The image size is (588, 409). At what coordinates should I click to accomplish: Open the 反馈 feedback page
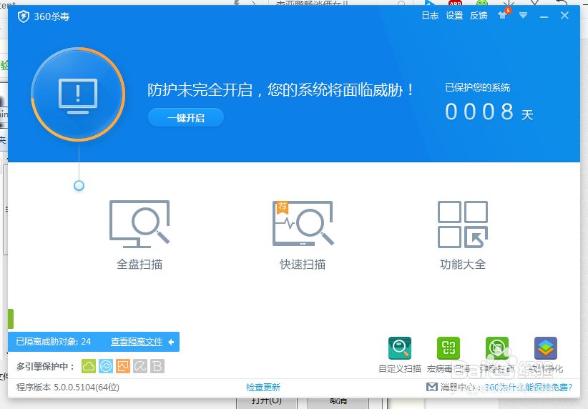[479, 16]
